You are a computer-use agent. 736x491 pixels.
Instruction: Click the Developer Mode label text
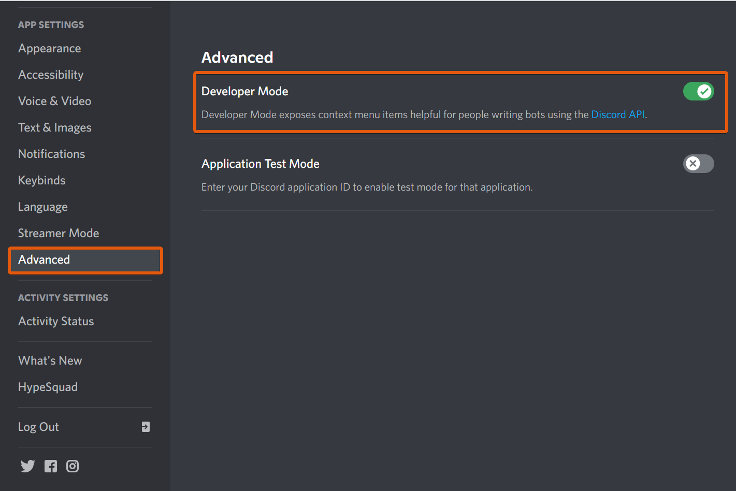245,91
